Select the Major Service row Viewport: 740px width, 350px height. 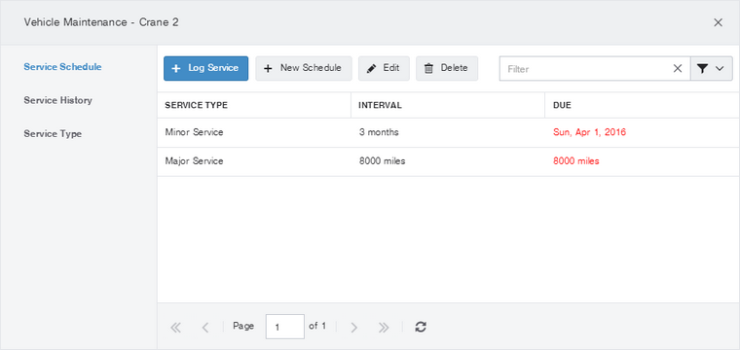[448, 161]
